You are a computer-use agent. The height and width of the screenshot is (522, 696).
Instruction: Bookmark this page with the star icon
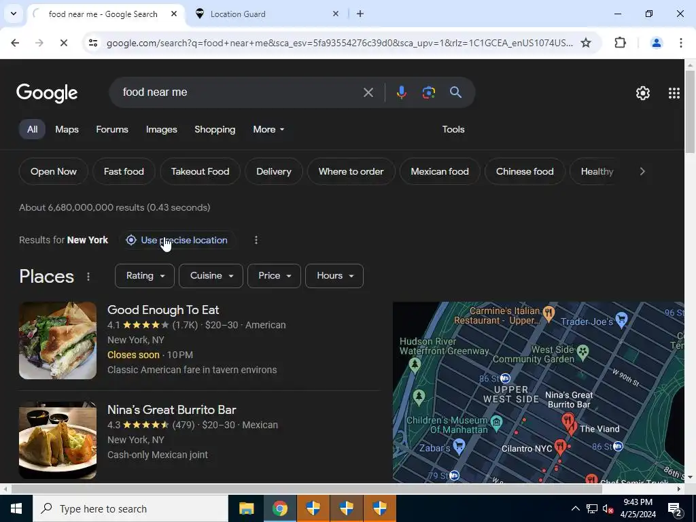(586, 43)
